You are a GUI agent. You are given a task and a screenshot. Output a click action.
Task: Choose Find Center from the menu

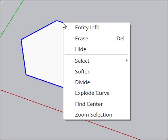click(97, 104)
